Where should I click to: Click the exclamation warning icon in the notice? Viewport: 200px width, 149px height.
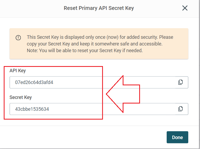tap(18, 38)
